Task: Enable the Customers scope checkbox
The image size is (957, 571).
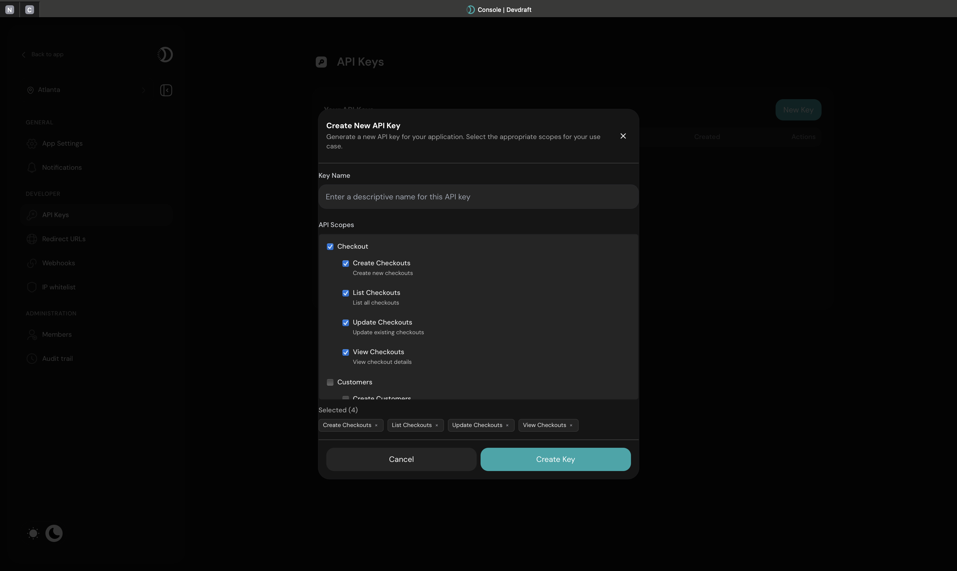Action: (x=330, y=382)
